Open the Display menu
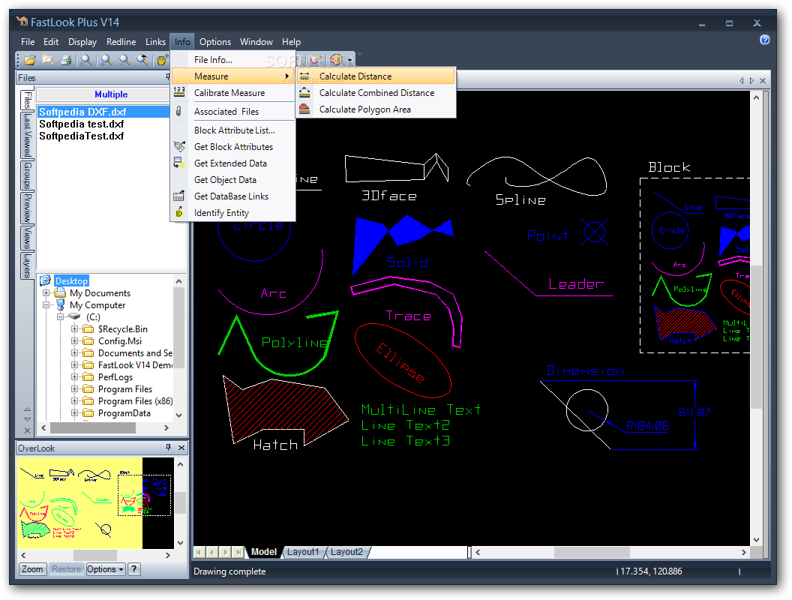The width and height of the screenshot is (792, 600). [x=82, y=42]
